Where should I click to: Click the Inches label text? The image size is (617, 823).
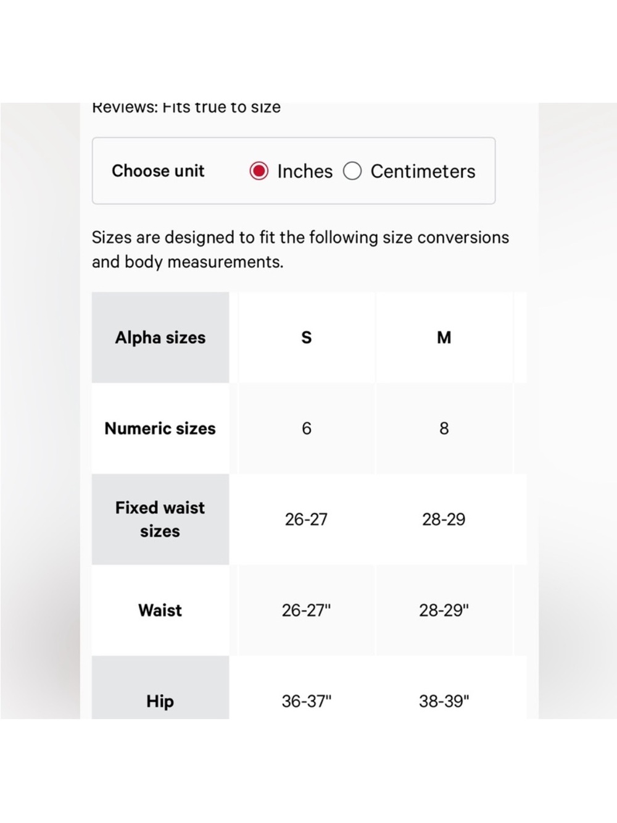305,171
